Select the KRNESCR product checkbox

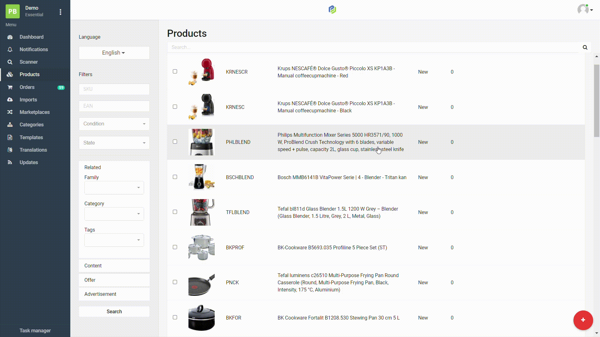tap(175, 71)
